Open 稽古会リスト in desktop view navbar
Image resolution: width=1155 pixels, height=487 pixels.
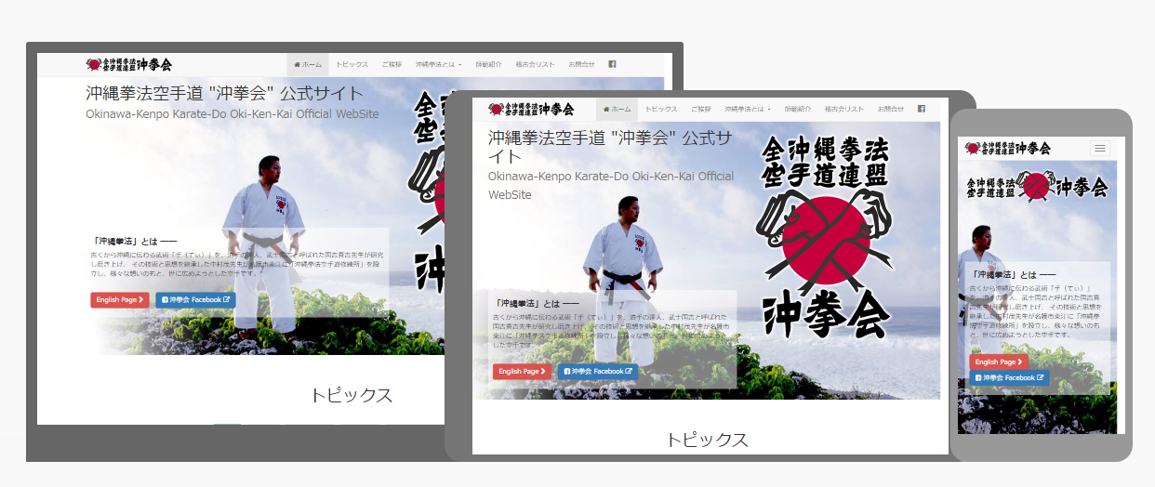pos(535,64)
